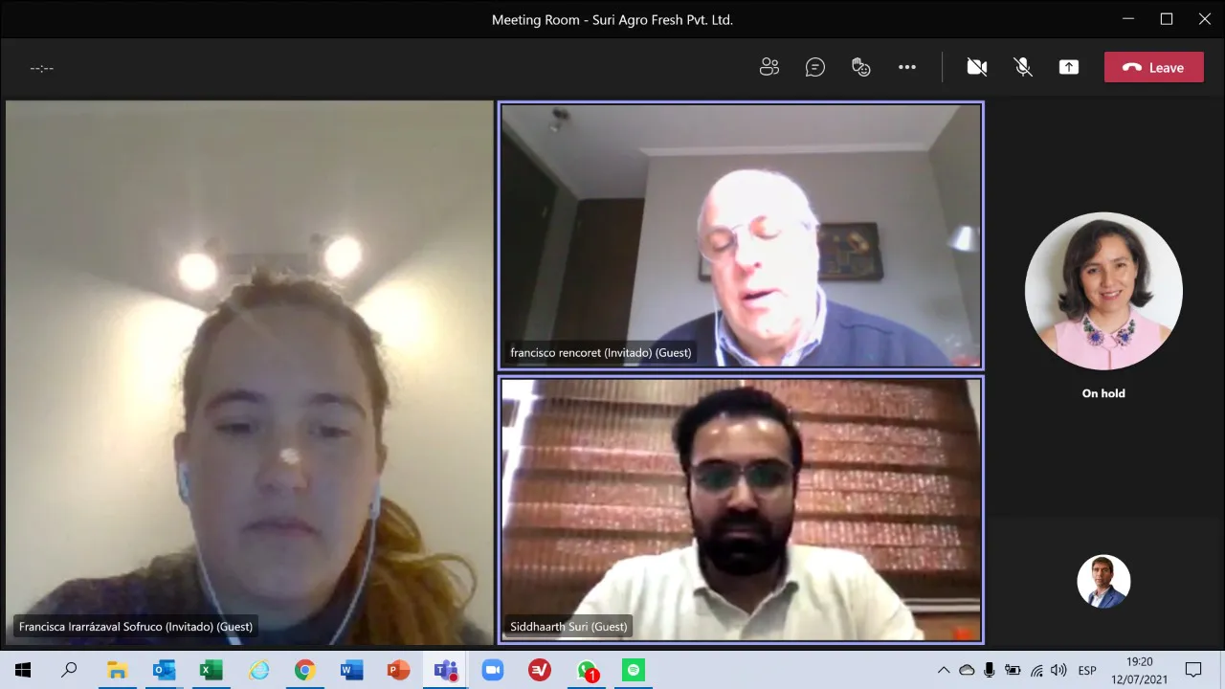Open Spotify from the taskbar
The width and height of the screenshot is (1225, 689).
(x=634, y=670)
